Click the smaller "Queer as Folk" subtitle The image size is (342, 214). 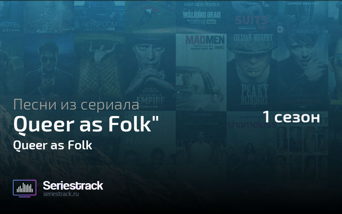[53, 145]
